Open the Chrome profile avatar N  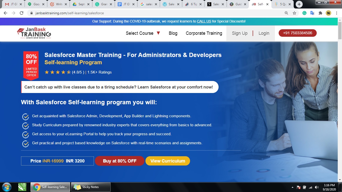tap(328, 13)
